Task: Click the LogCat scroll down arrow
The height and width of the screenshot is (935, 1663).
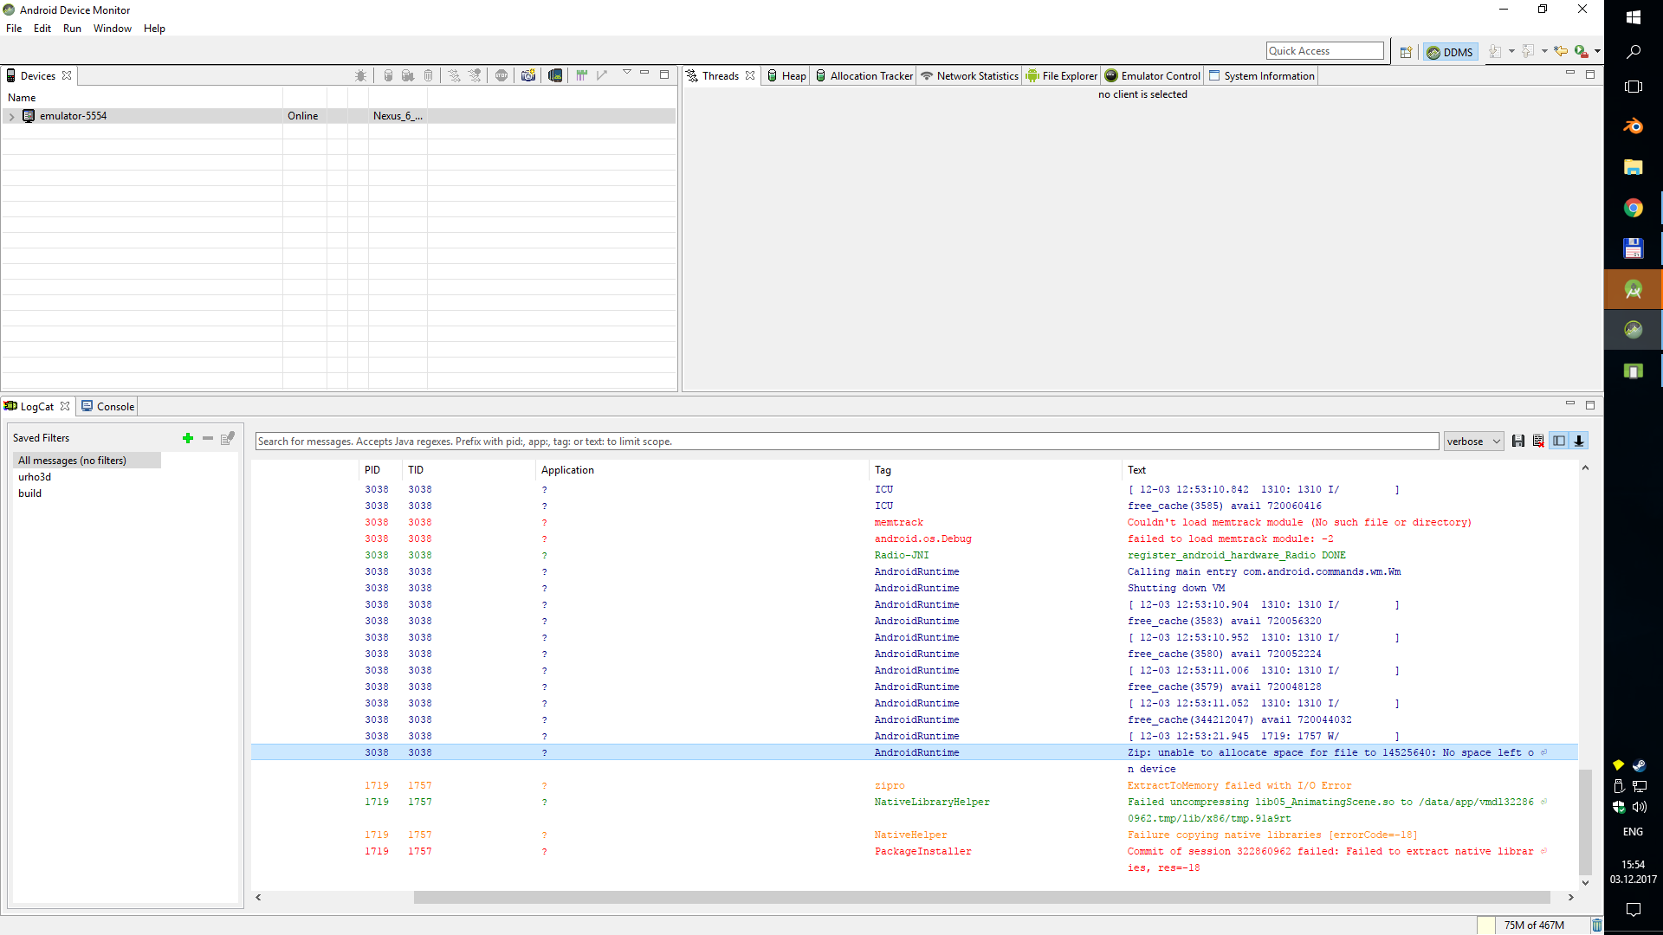Action: tap(1585, 883)
